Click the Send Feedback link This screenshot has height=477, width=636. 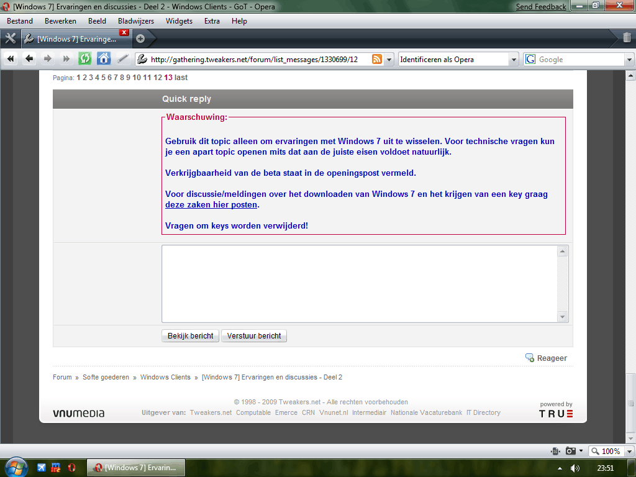click(541, 6)
